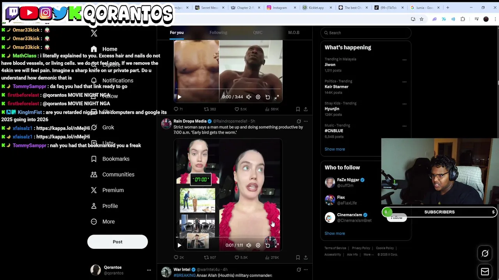Open settings of the Rain Drops Media video

coord(258,245)
